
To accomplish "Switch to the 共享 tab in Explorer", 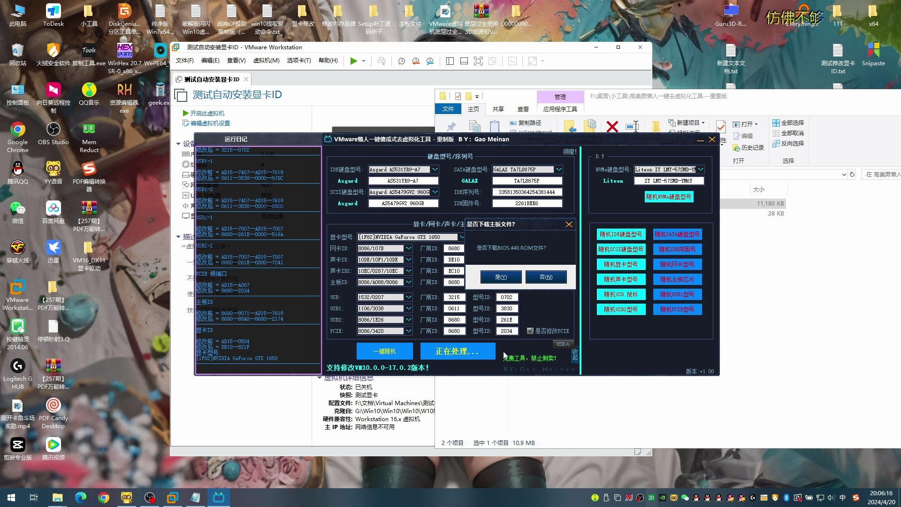I will point(498,109).
